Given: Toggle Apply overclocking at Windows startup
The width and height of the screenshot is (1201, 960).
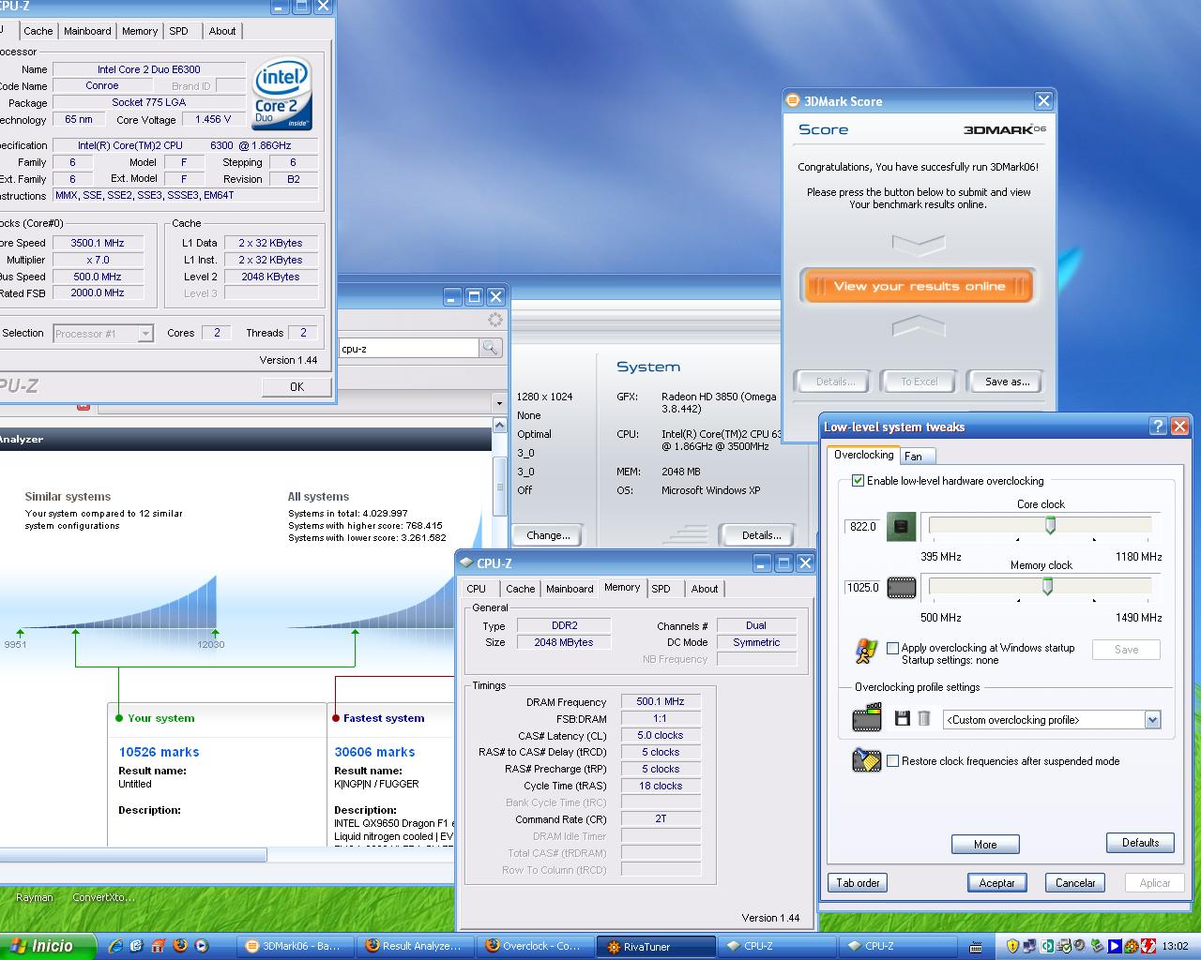Looking at the screenshot, I should [893, 648].
